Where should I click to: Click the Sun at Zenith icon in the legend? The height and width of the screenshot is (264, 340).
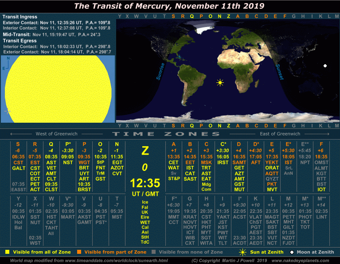point(242,252)
